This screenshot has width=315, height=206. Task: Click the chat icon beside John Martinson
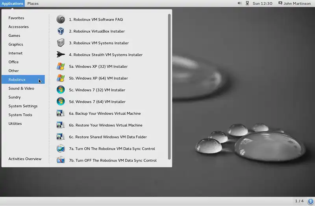click(280, 3)
